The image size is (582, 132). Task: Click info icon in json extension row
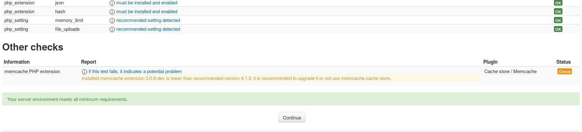(x=112, y=3)
